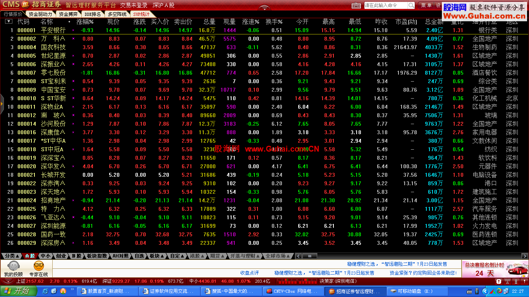529x297 pixels.
Task: Select stock code 000002
Action: click(26, 39)
